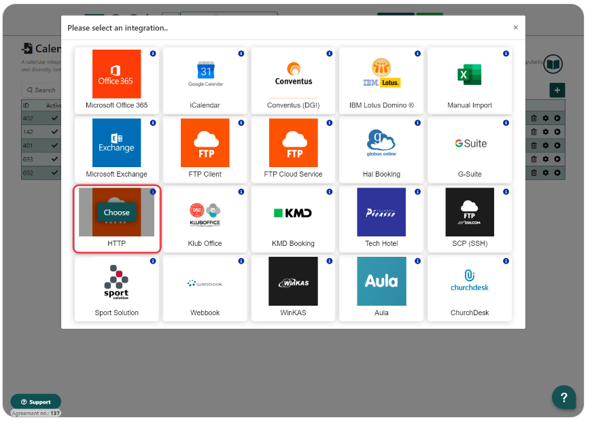Image resolution: width=592 pixels, height=428 pixels.
Task: Run integration in row 401
Action: click(557, 145)
